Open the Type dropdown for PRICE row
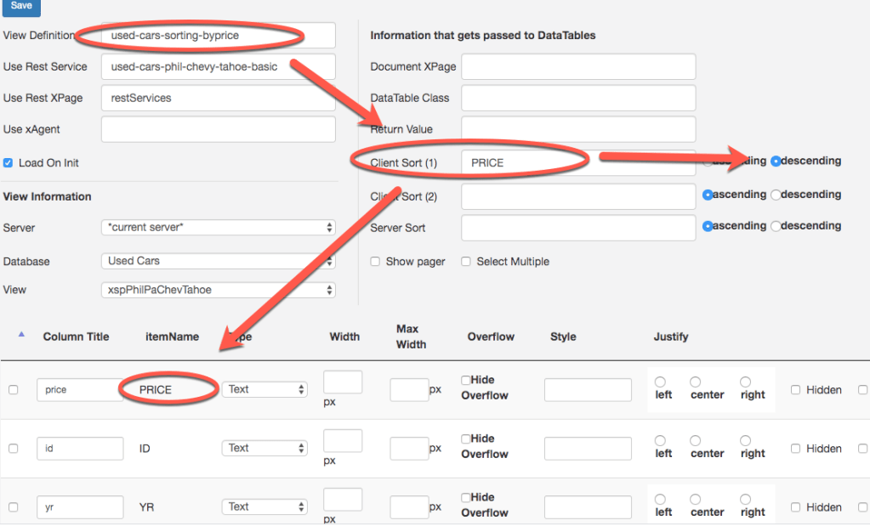870x526 pixels. point(264,389)
